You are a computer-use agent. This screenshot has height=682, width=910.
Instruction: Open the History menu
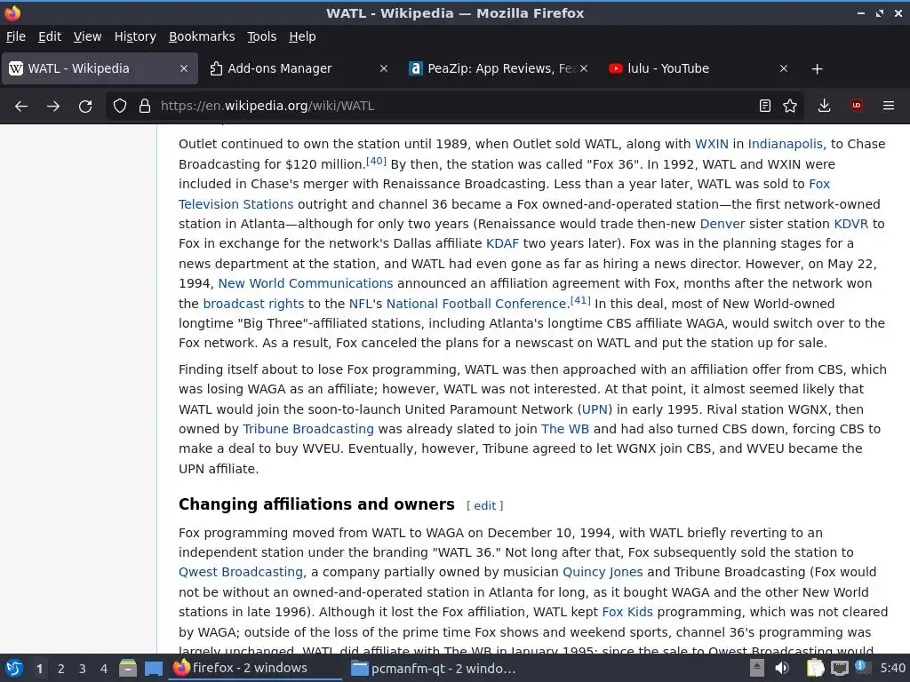135,36
